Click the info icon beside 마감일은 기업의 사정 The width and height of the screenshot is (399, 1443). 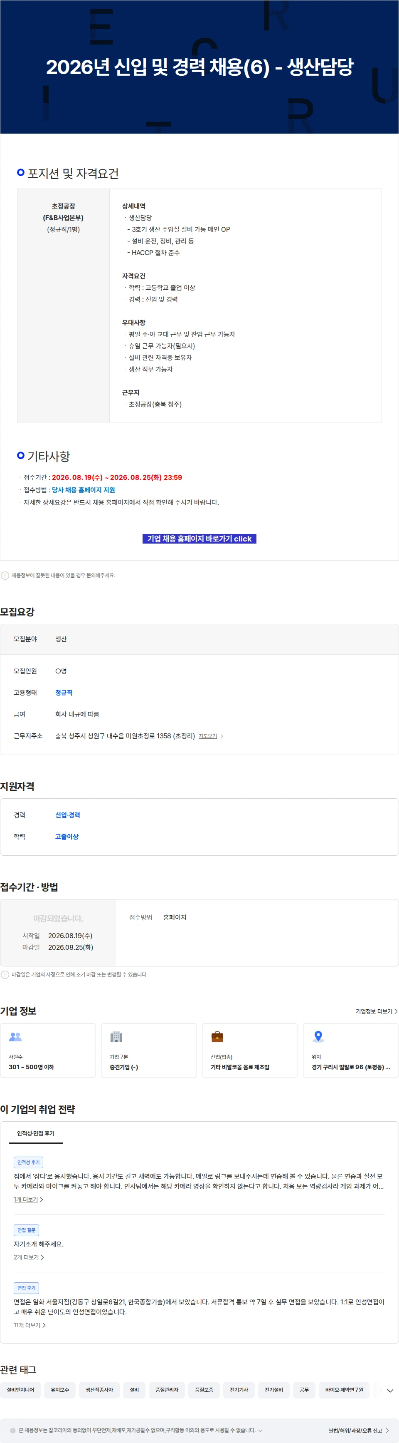tap(5, 975)
